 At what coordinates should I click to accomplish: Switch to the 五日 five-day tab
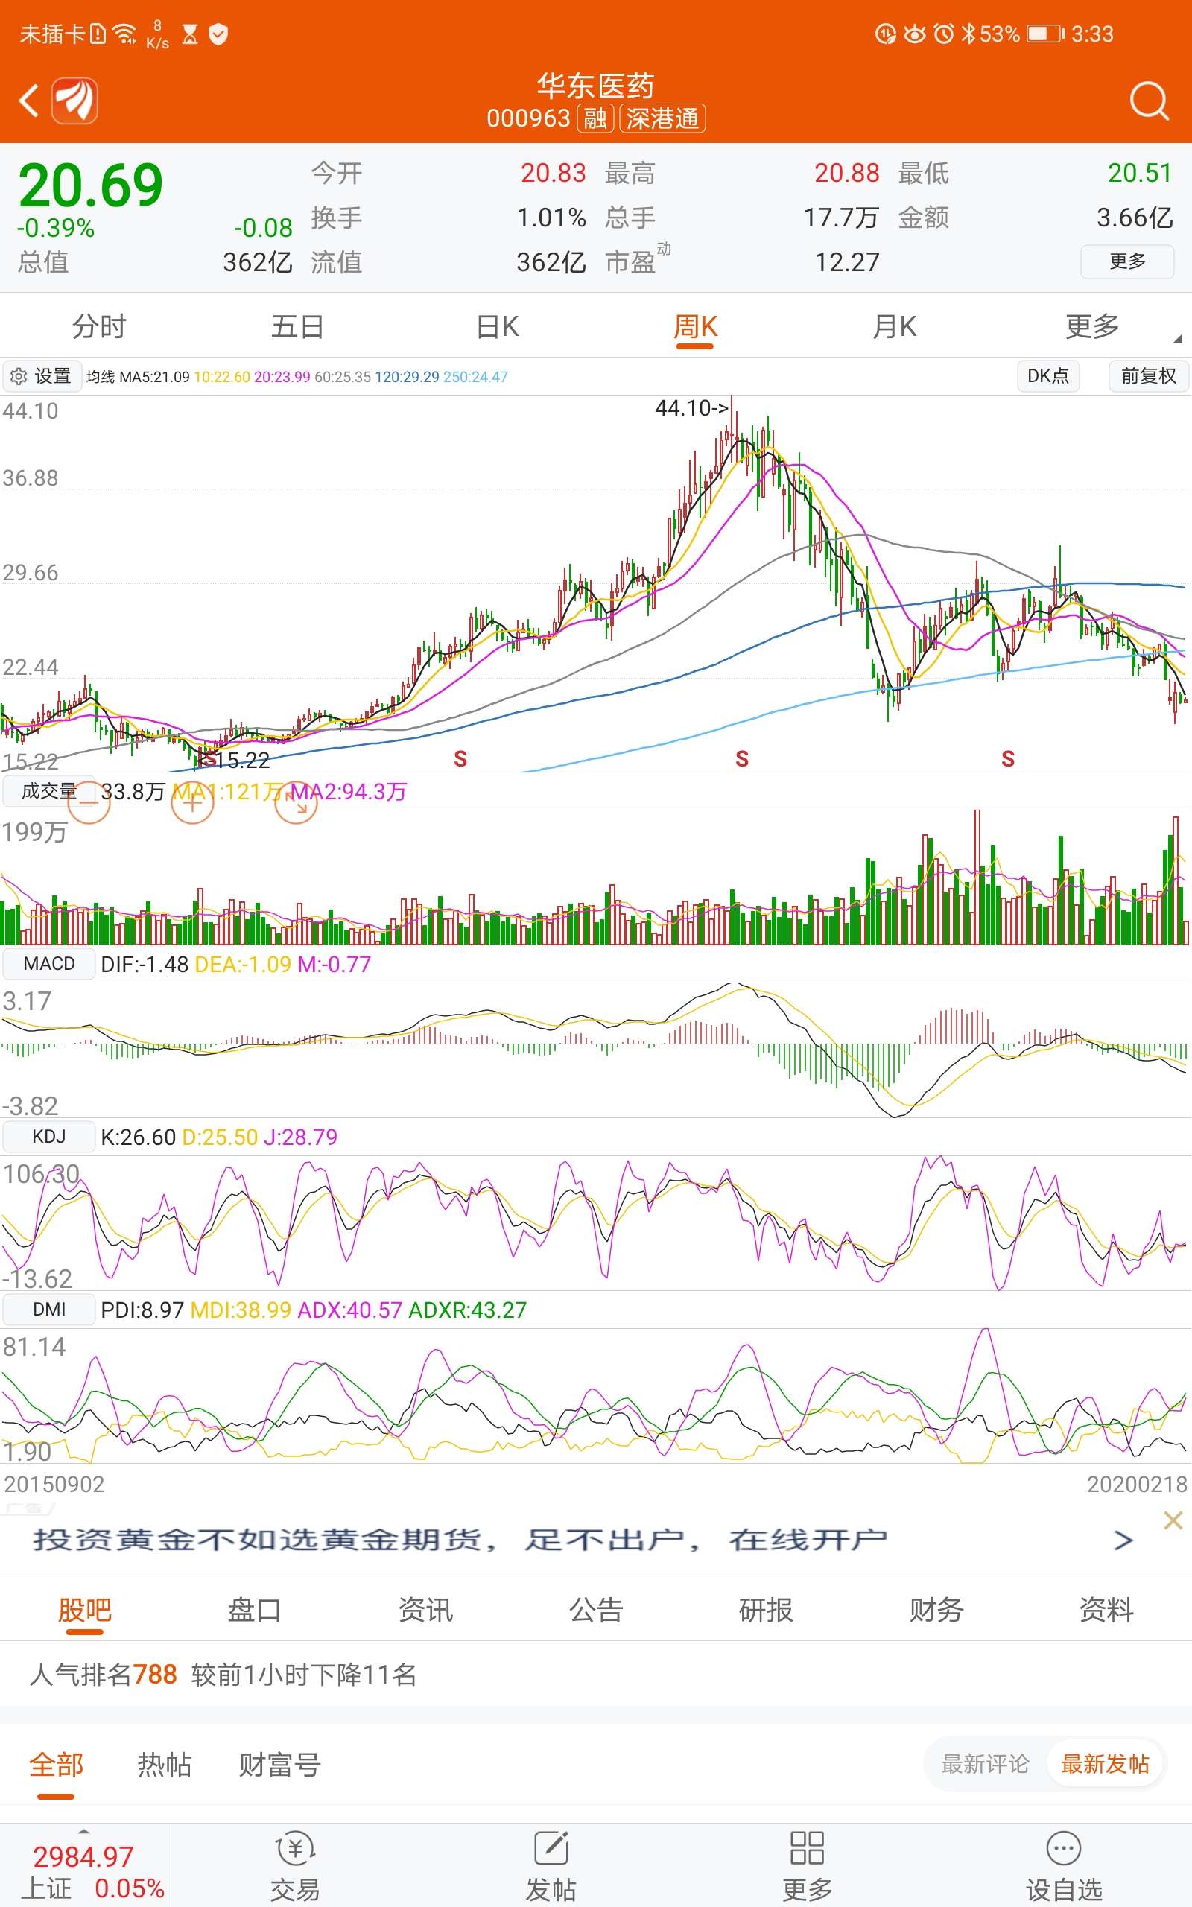298,326
